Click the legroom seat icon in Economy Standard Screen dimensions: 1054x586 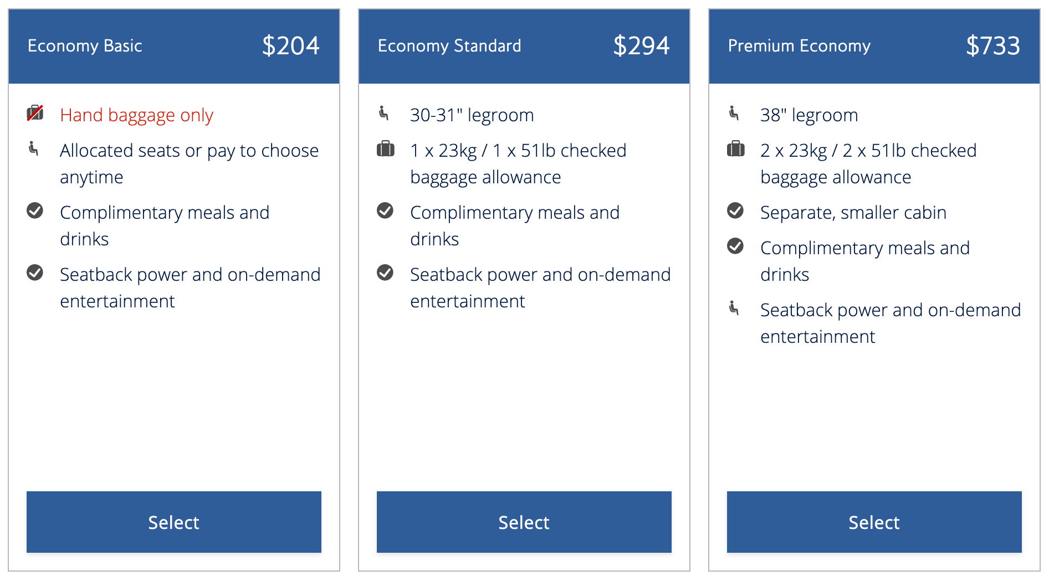coord(385,114)
